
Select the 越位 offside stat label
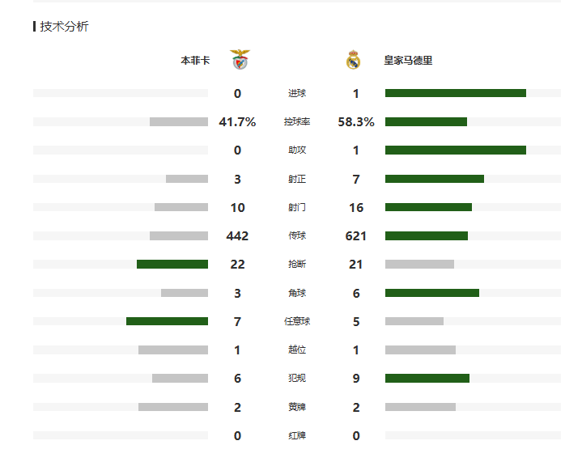[x=296, y=350]
